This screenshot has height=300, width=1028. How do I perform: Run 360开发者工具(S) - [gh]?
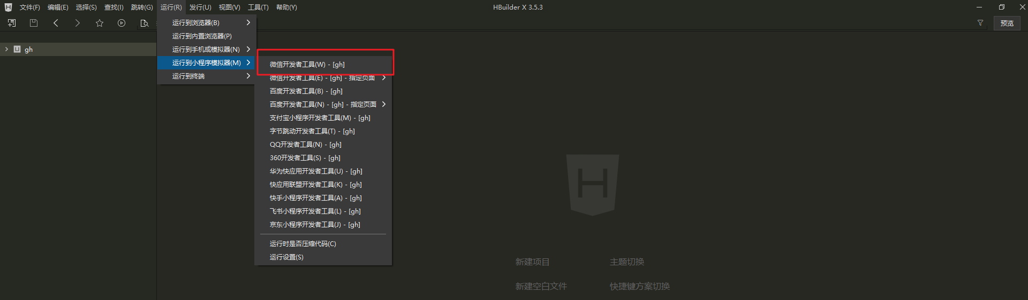click(x=324, y=157)
